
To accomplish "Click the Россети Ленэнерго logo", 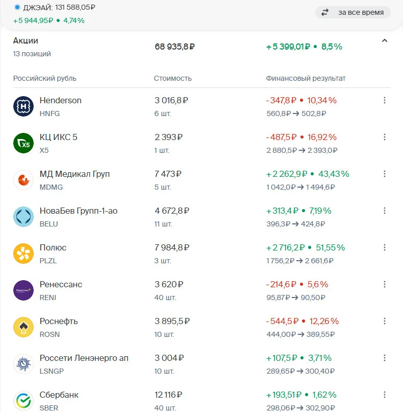I will [x=23, y=364].
